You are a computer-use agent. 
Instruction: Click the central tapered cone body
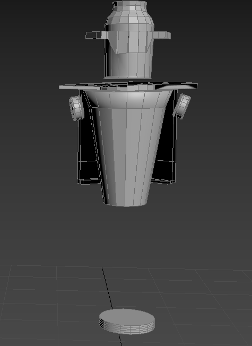pyautogui.click(x=128, y=154)
